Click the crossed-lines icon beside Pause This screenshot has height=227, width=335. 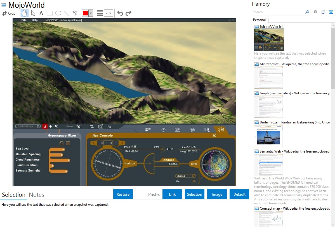(78, 127)
